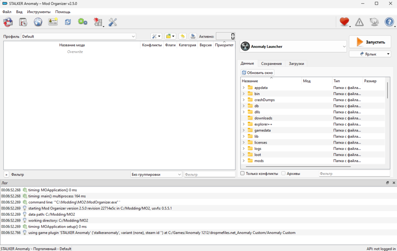Open executables editor green gears icon
397x251 pixels.
coord(83,22)
